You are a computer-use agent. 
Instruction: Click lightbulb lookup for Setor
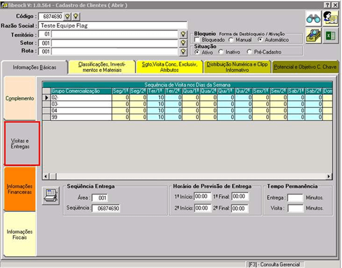[x=183, y=43]
